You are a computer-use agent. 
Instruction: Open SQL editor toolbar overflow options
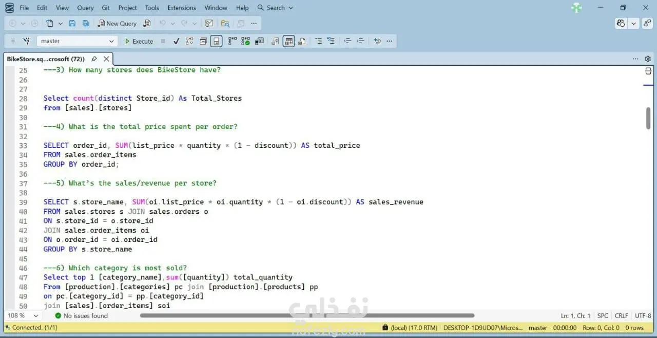coord(389,41)
